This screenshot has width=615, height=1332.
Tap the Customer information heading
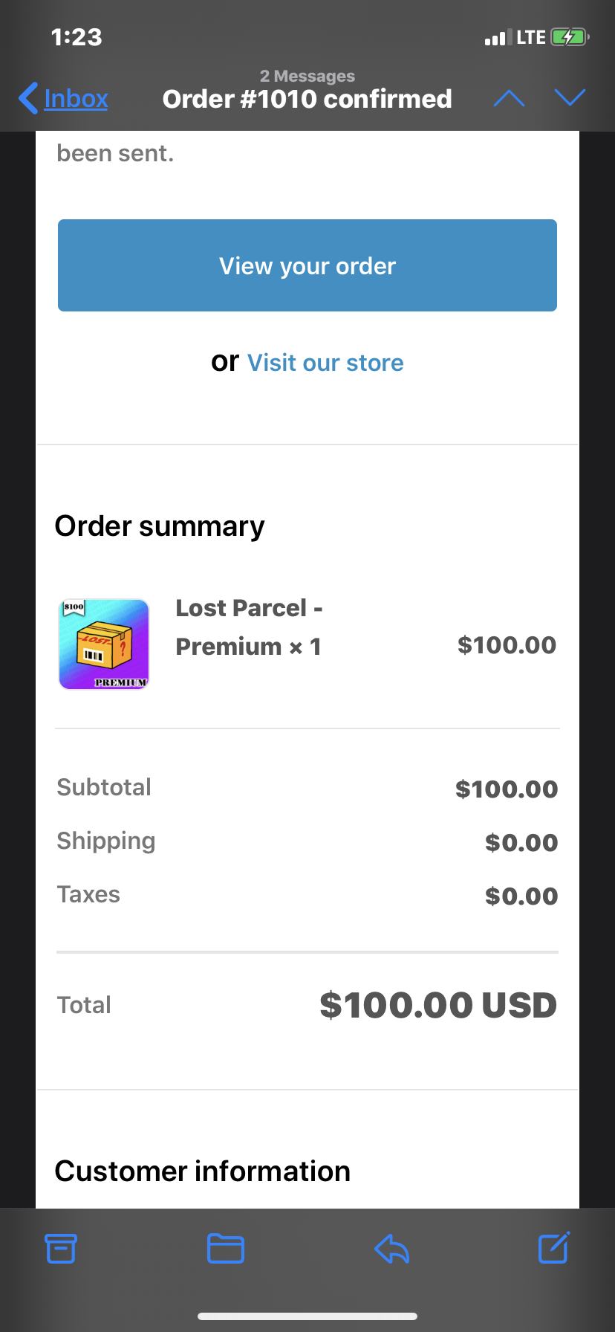click(203, 1171)
